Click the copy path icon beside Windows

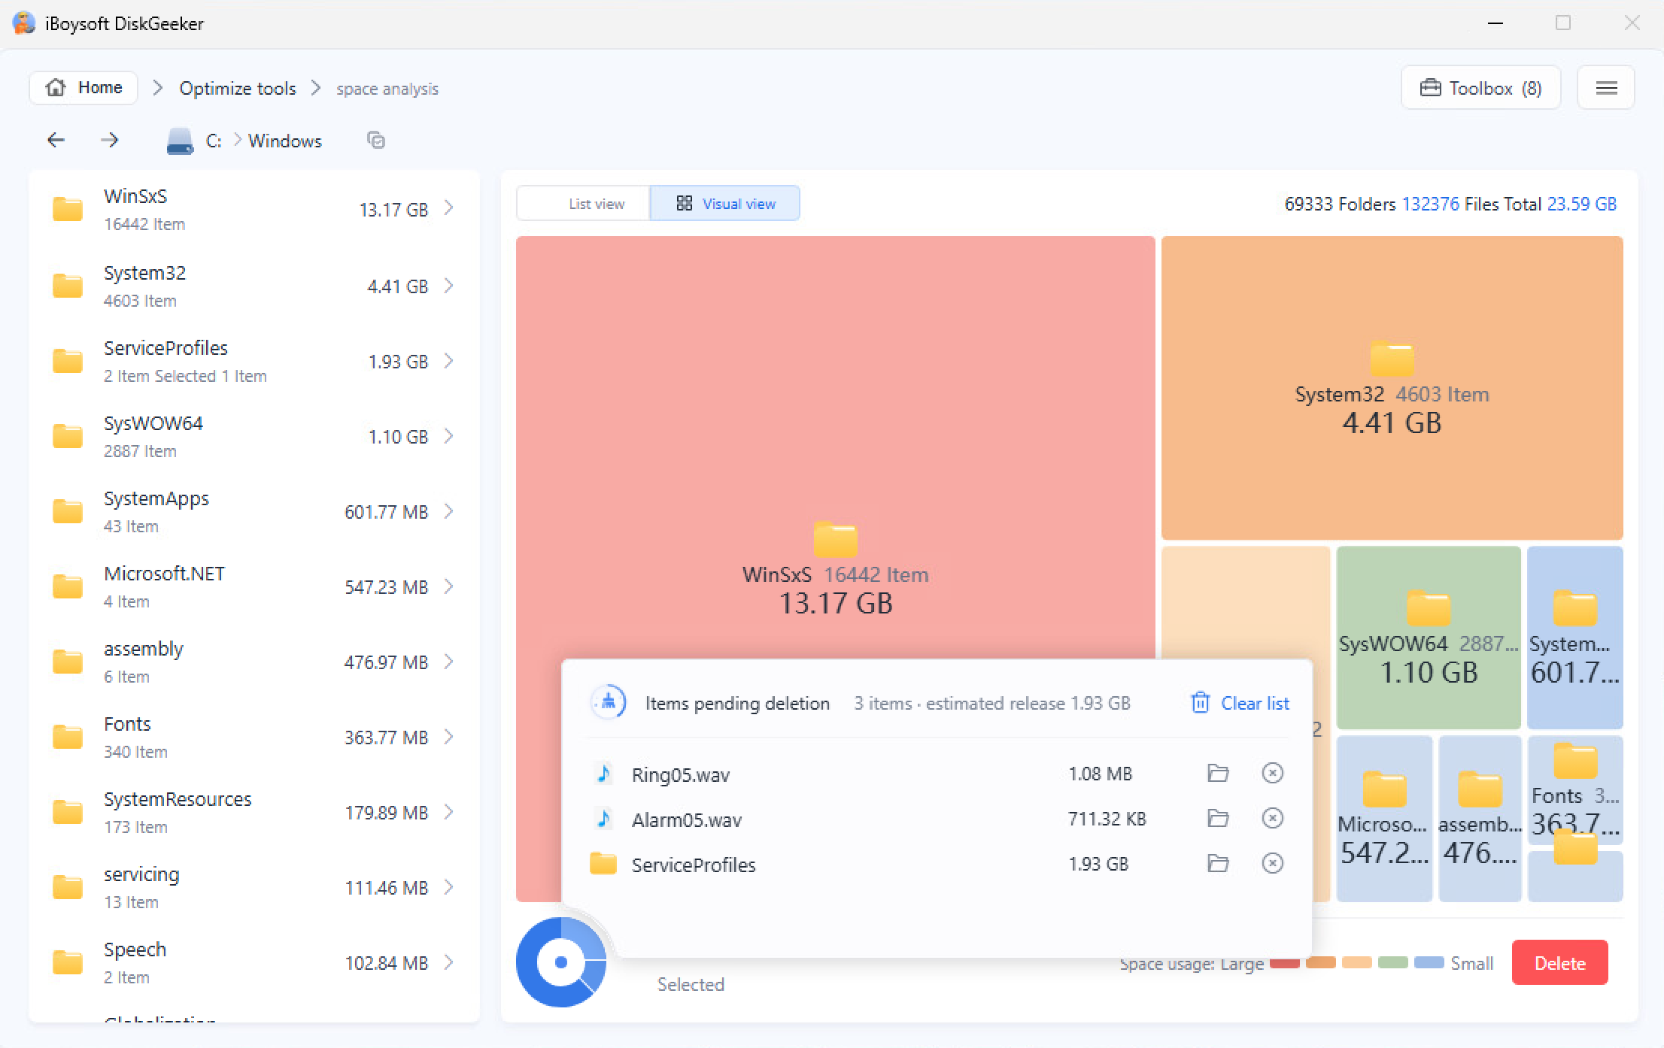375,140
